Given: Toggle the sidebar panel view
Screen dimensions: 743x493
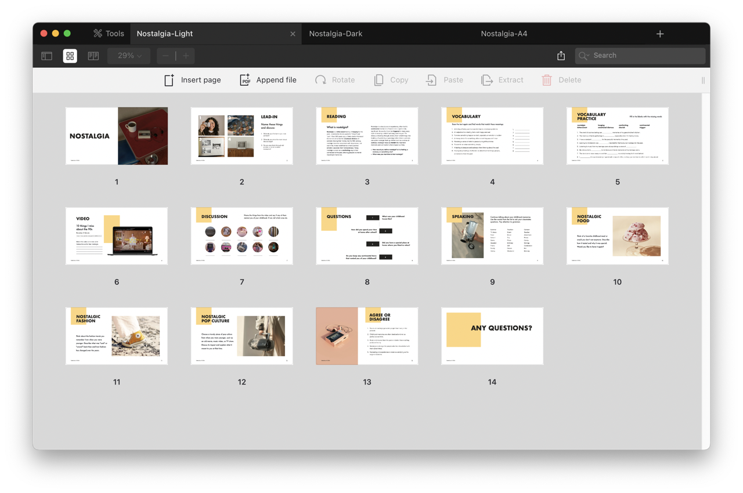Looking at the screenshot, I should click(47, 56).
